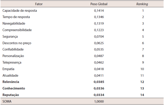The width and height of the screenshot is (164, 105).
Task: Select the Compreensibilidade factor cell
Action: tap(17, 30)
